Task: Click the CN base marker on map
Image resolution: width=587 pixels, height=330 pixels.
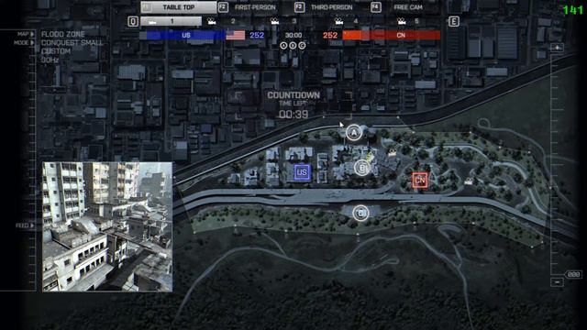Action: point(420,181)
